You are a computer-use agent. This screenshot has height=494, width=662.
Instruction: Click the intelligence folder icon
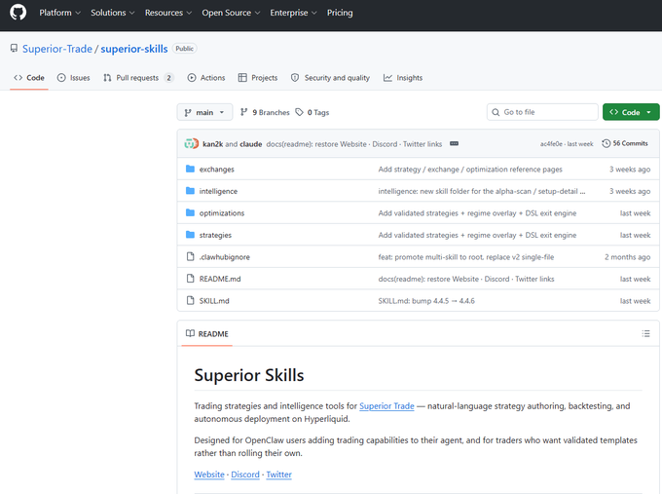pos(191,191)
